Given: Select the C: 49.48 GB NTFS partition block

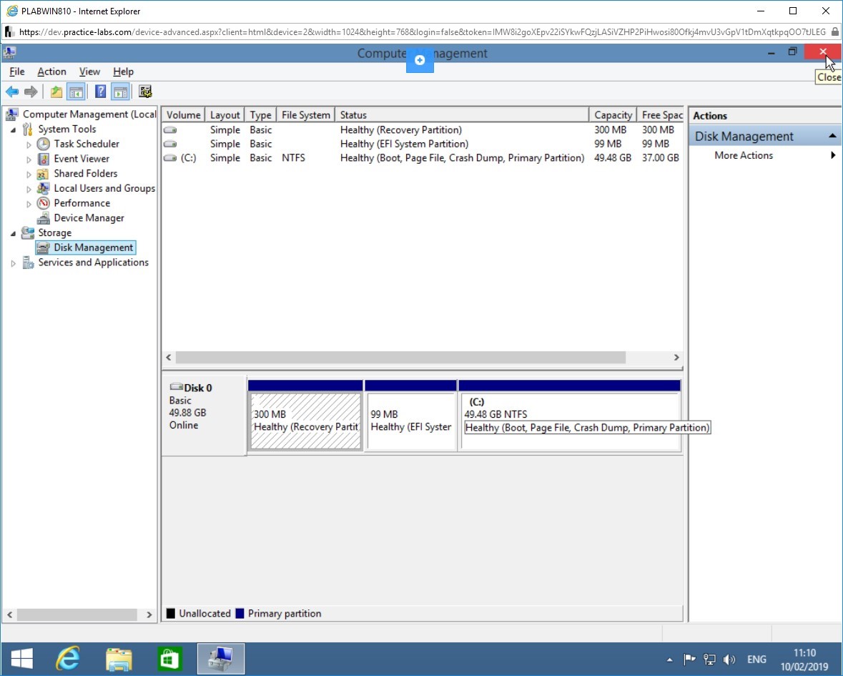Looking at the screenshot, I should pos(570,421).
